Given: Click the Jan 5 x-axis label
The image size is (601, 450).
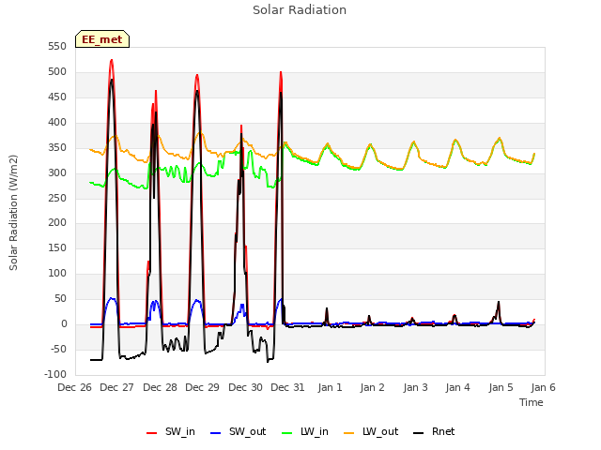Looking at the screenshot, I should point(501,387).
